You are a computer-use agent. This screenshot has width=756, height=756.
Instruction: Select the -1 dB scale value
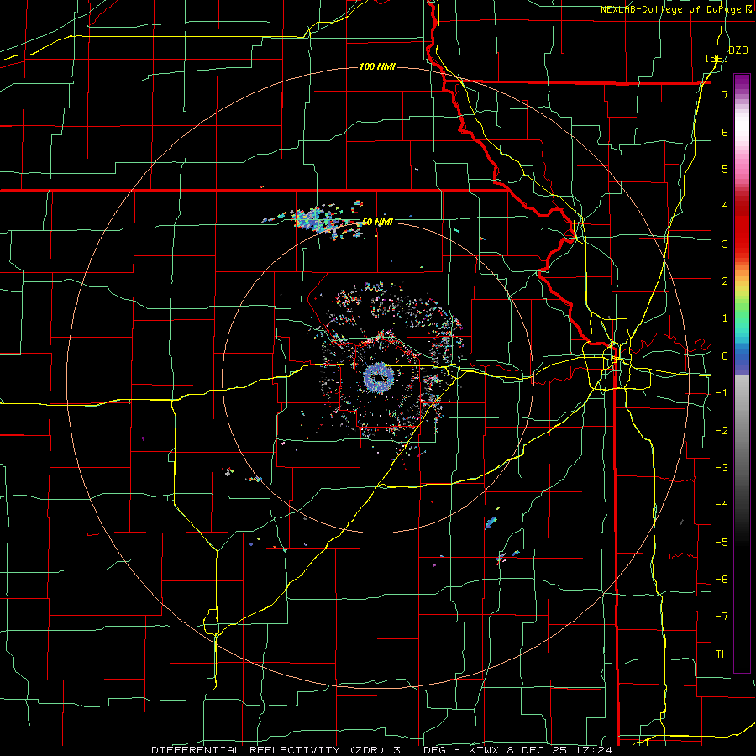[x=722, y=393]
